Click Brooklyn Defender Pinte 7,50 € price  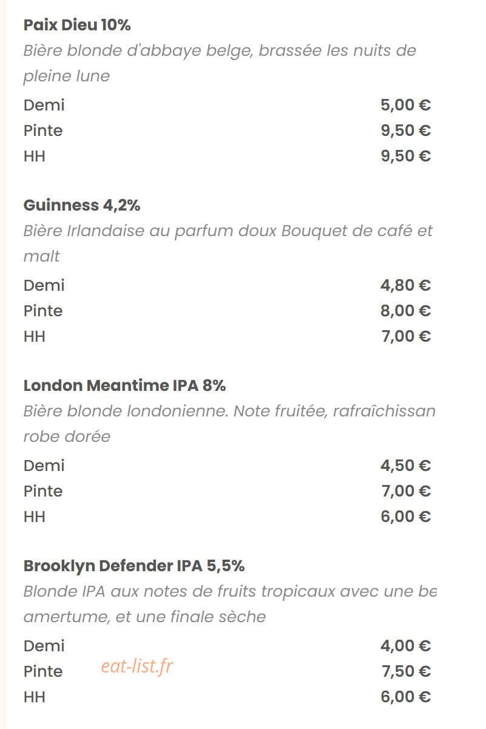405,671
